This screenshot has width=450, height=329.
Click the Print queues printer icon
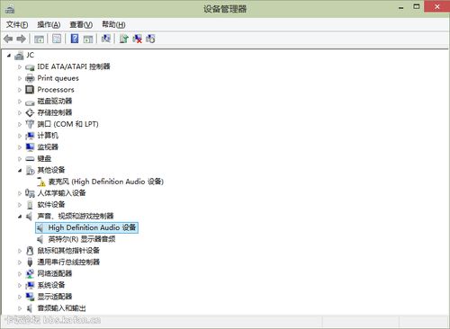click(30, 78)
